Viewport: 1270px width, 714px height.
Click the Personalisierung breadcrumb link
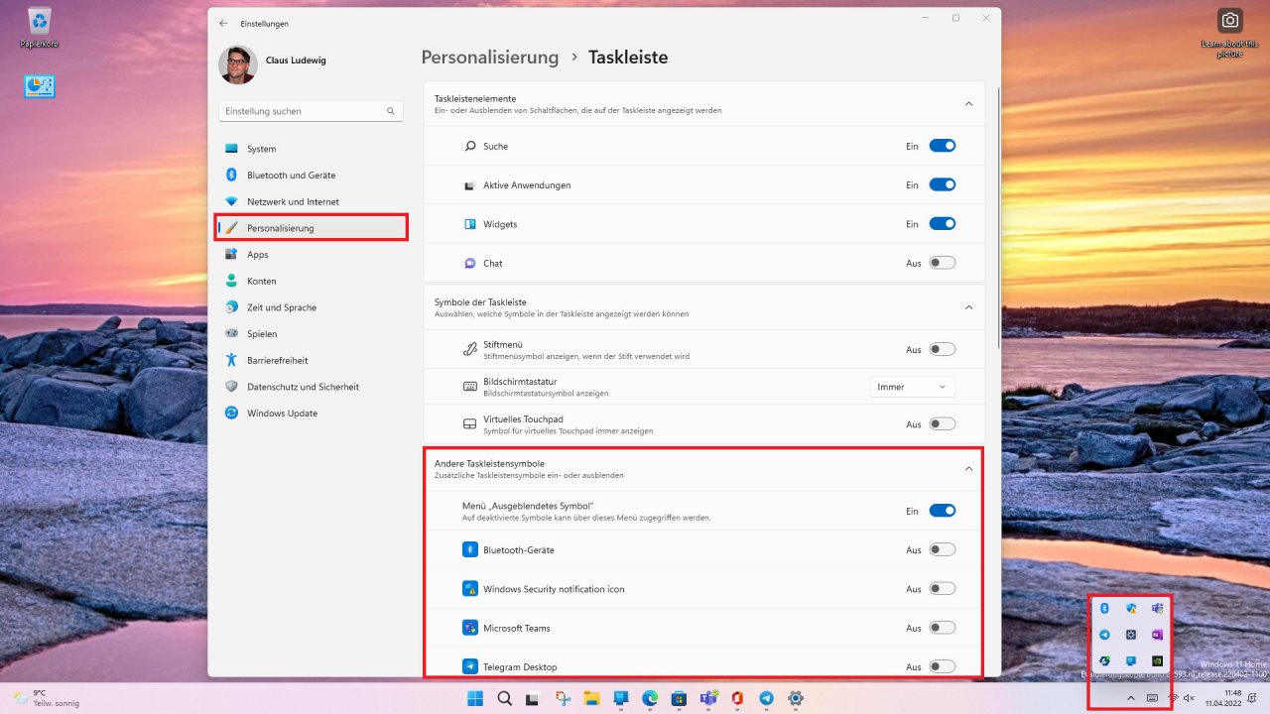490,58
